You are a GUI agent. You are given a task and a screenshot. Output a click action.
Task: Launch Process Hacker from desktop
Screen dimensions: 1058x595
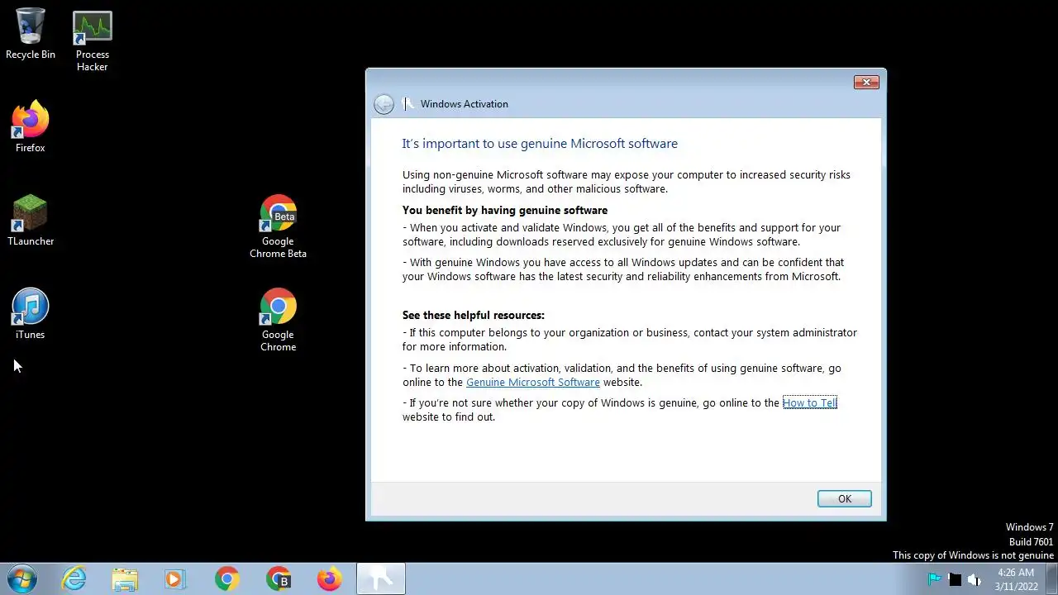point(93,40)
